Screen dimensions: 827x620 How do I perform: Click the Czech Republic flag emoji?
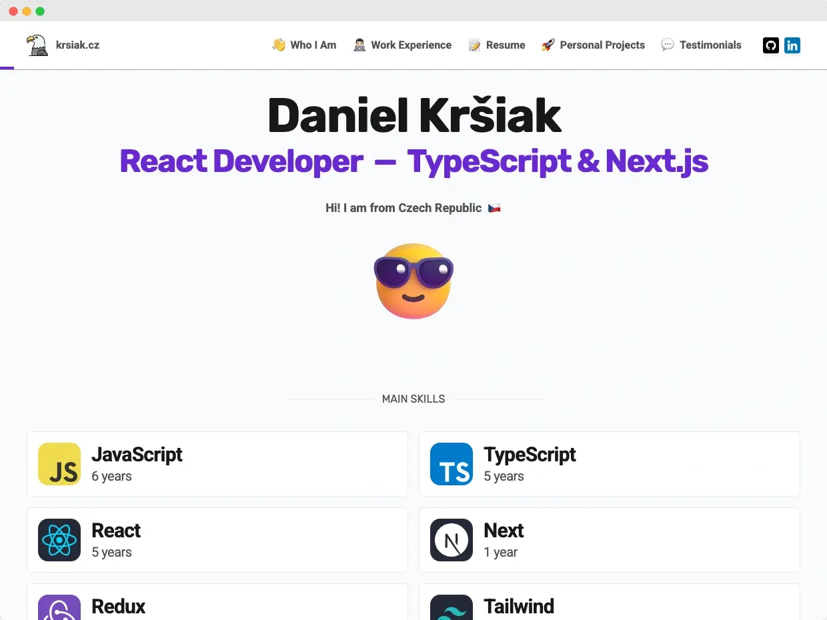(494, 208)
